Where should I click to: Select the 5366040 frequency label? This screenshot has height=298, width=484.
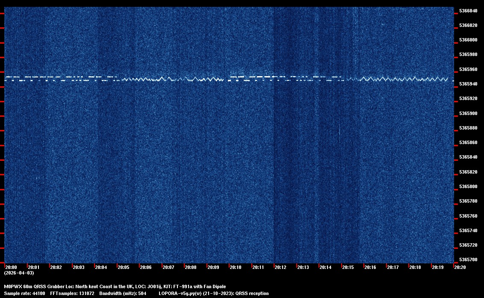pyautogui.click(x=468, y=11)
